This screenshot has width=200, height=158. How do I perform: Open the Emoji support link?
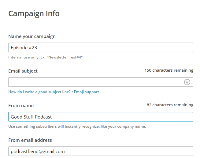(x=87, y=92)
